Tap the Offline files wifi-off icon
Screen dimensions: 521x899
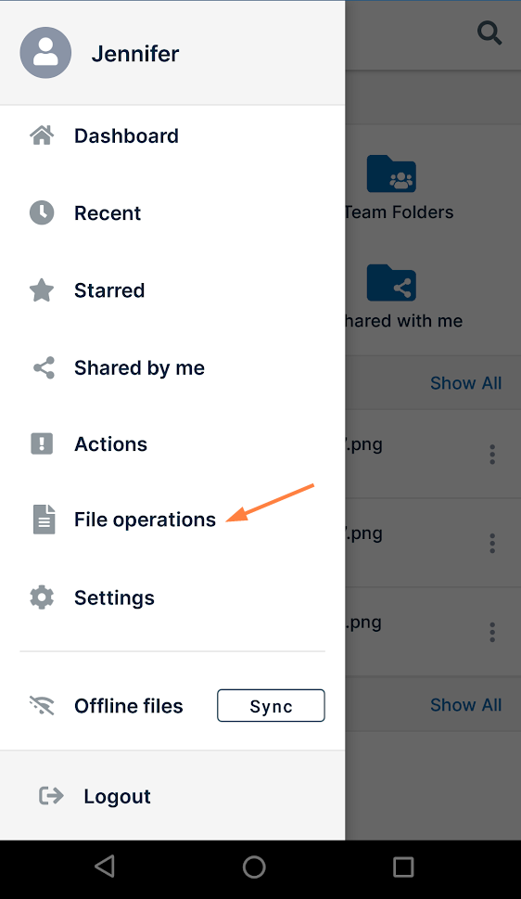[42, 705]
